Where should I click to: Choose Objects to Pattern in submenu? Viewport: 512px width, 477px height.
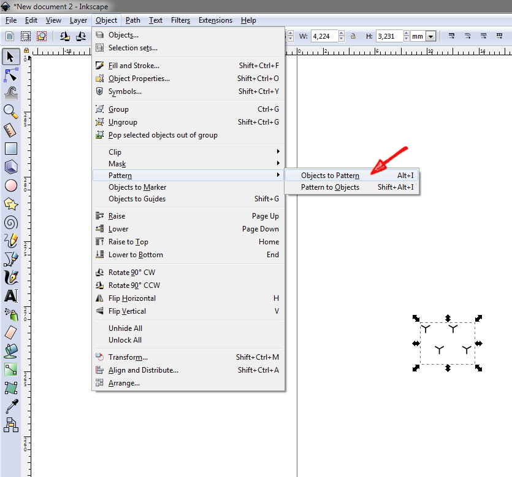pos(352,176)
